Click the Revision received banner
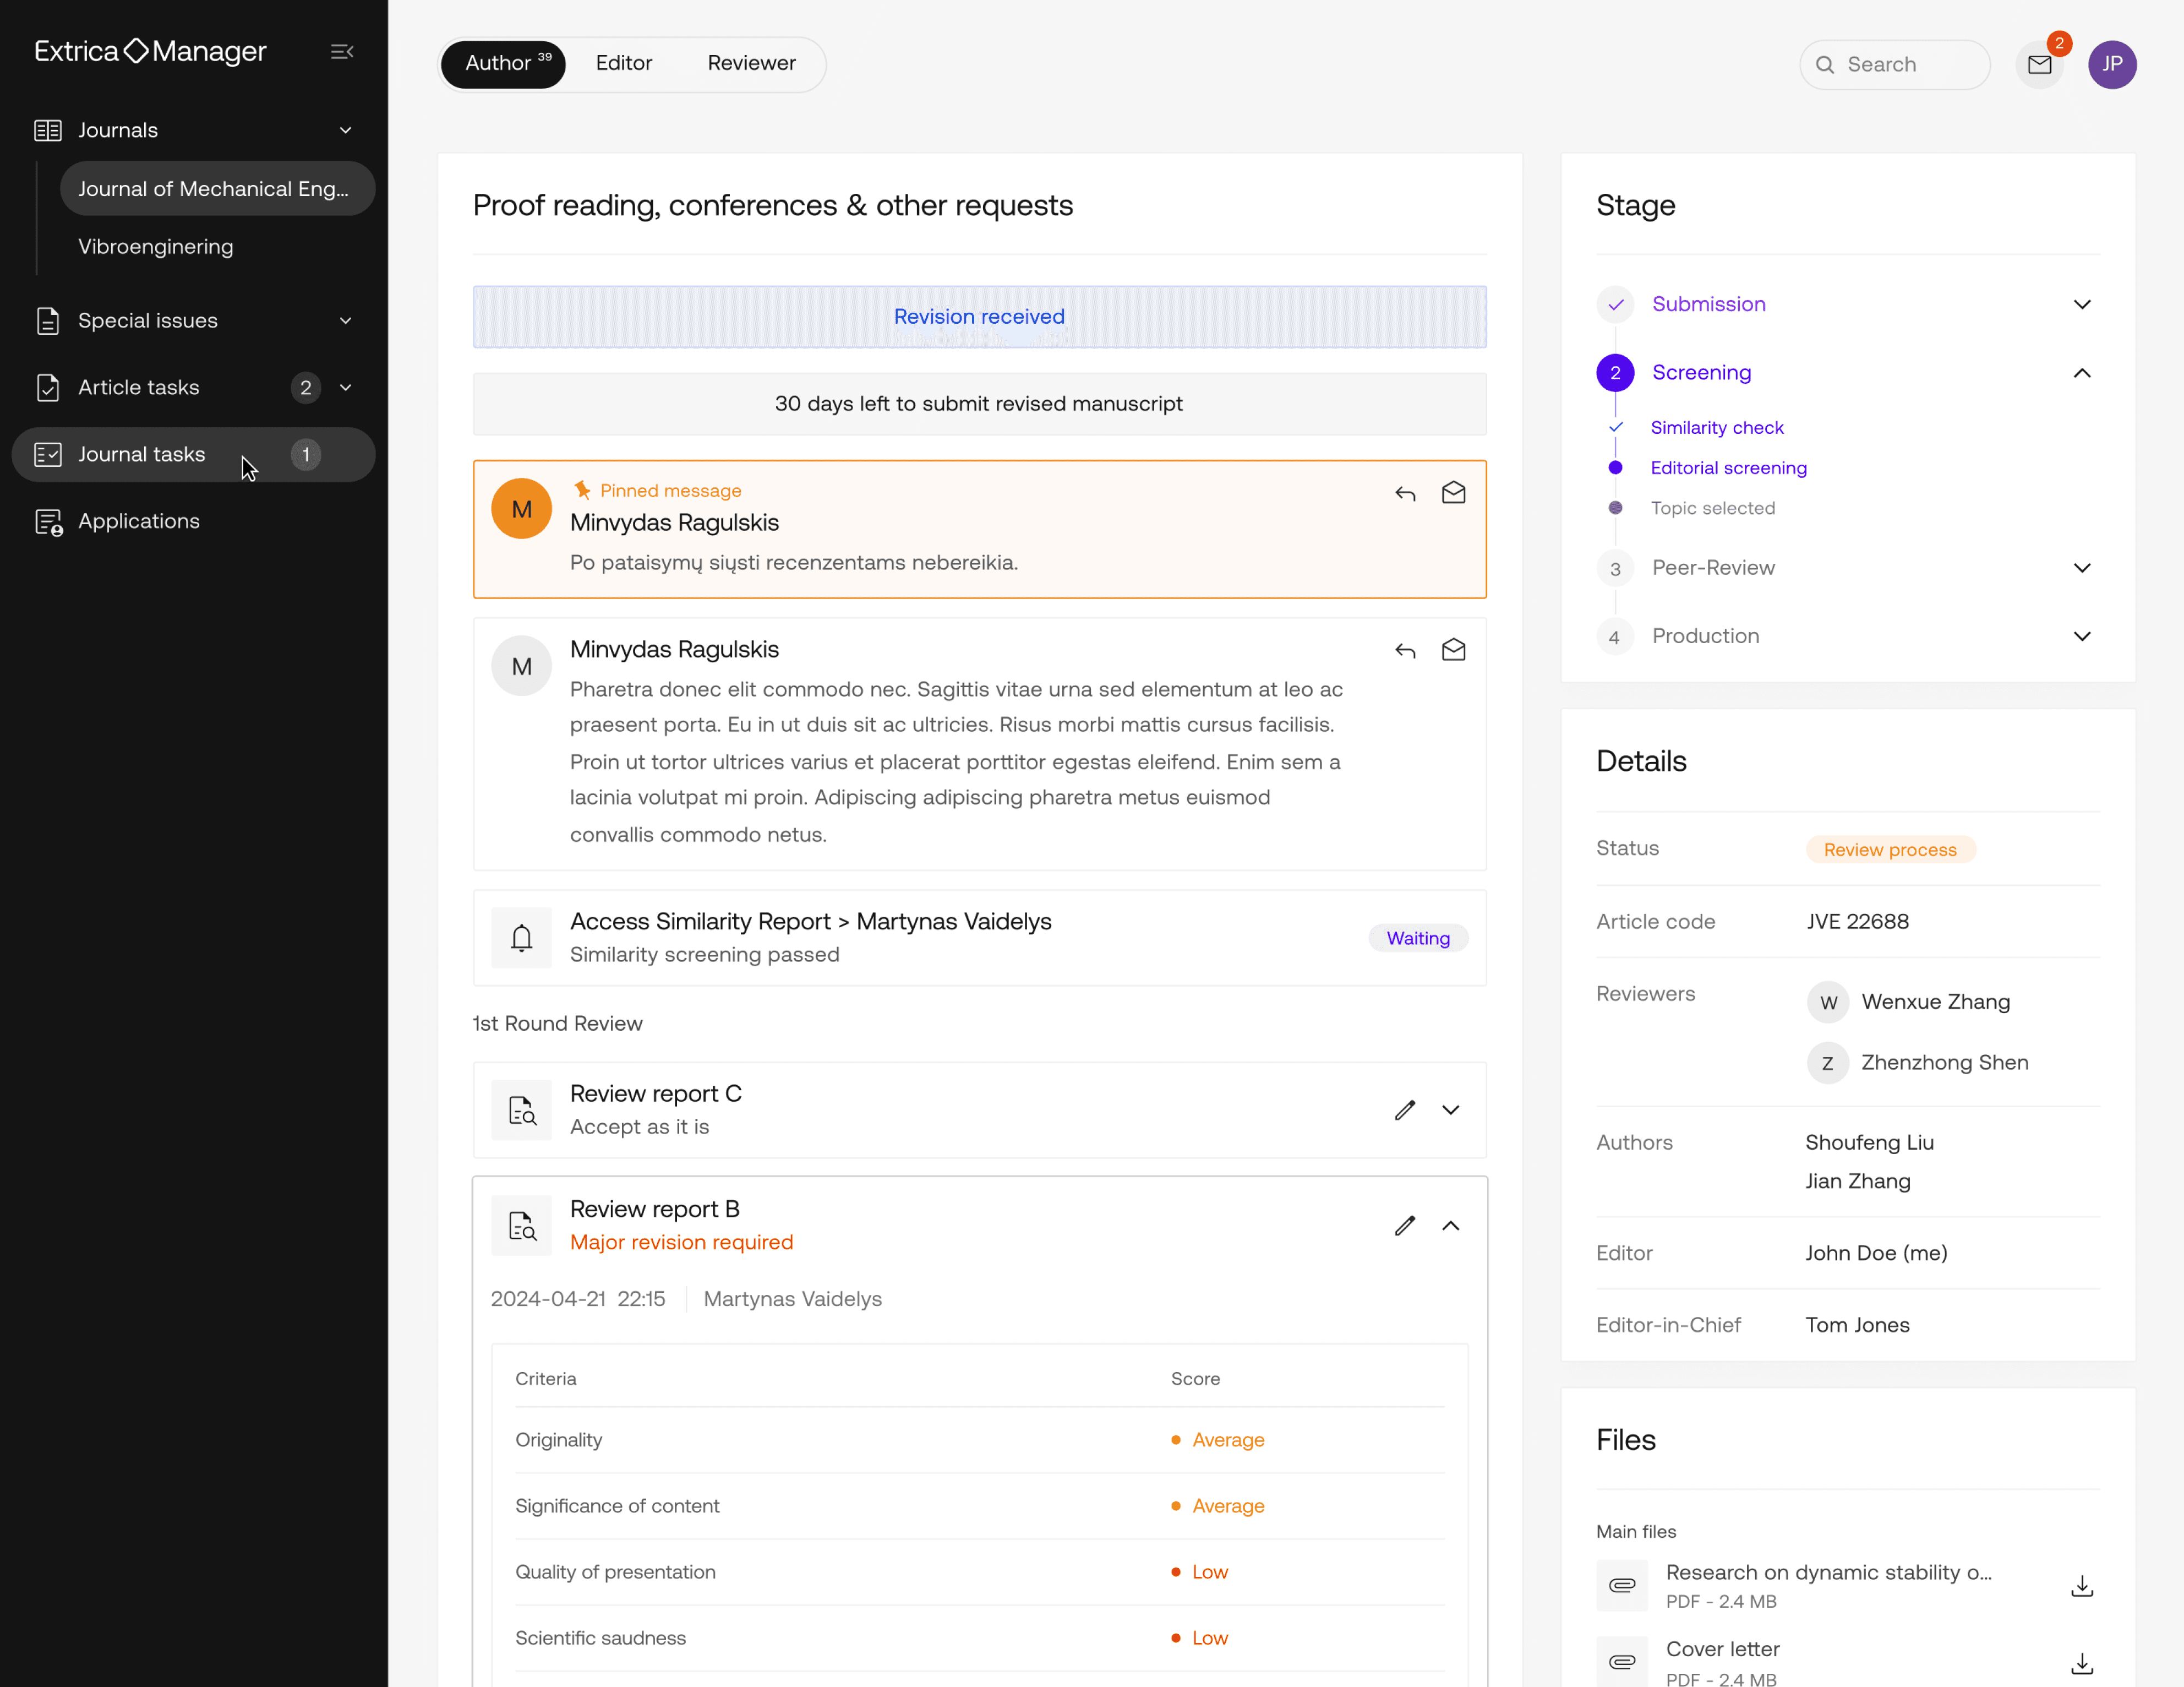This screenshot has height=1687, width=2184. point(978,317)
